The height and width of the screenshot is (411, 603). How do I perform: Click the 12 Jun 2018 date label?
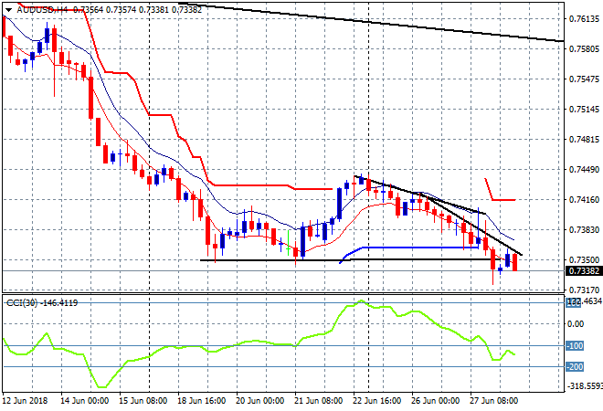26,401
